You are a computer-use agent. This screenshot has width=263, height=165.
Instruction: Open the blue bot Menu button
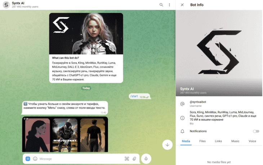tap(28, 159)
